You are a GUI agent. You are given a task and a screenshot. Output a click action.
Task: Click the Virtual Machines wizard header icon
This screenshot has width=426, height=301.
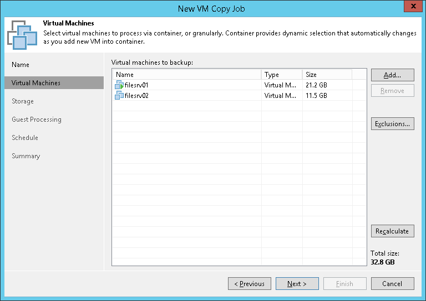pos(22,35)
